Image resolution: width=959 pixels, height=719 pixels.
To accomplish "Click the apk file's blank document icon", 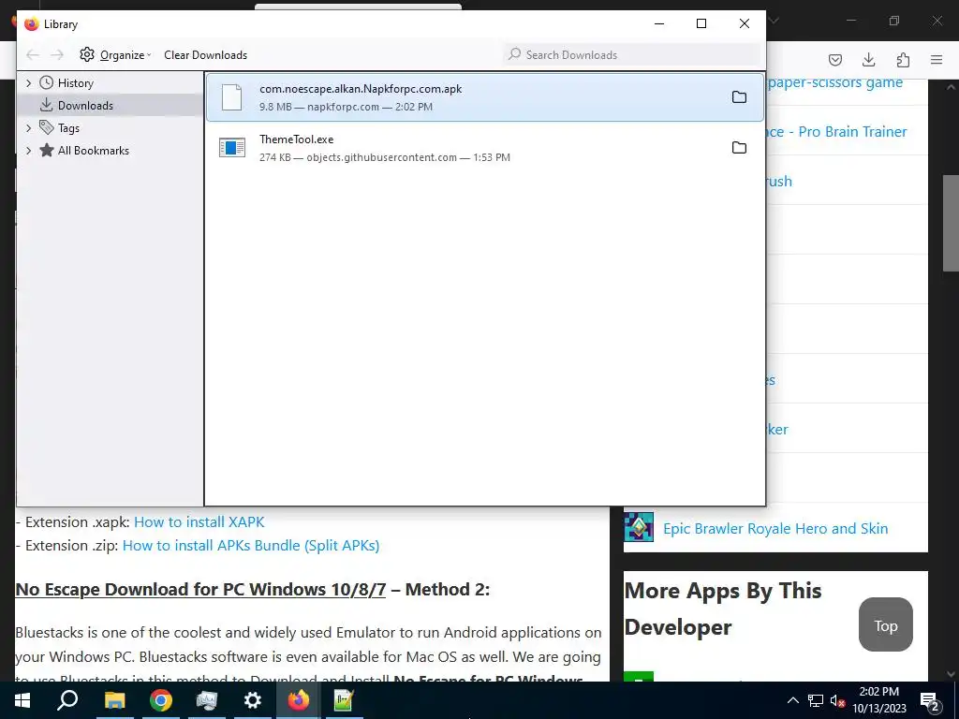I will point(232,97).
